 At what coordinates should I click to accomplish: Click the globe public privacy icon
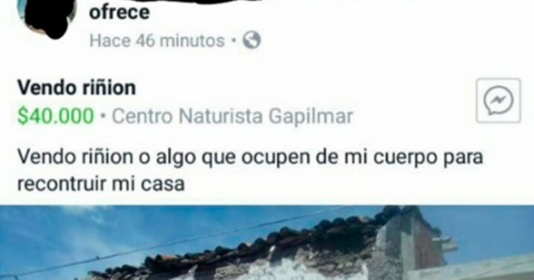click(x=252, y=40)
